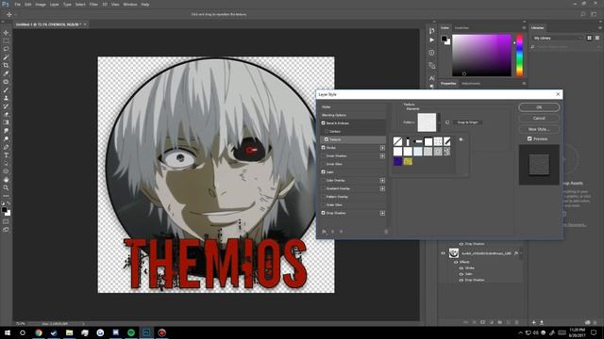Add another Inner Shadow with plus
This screenshot has height=339, width=604.
[x=382, y=156]
